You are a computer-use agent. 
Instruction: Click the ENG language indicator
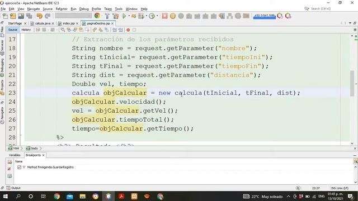[322, 196]
